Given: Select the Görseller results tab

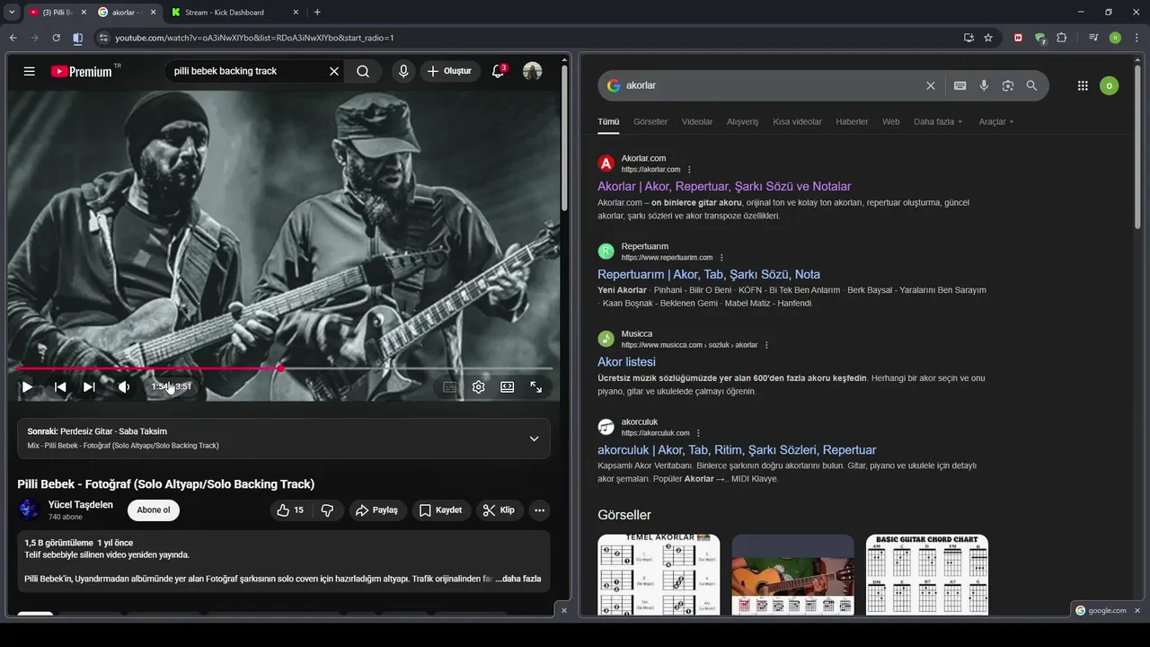Looking at the screenshot, I should [x=650, y=121].
